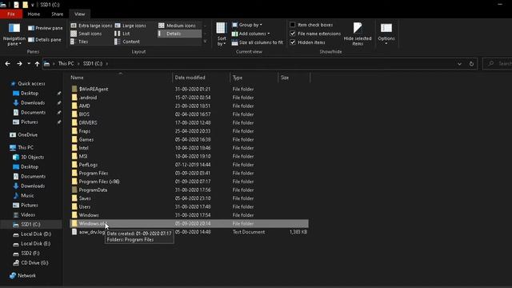Select the $WinREAgent folder
The image size is (512, 288).
189,89
